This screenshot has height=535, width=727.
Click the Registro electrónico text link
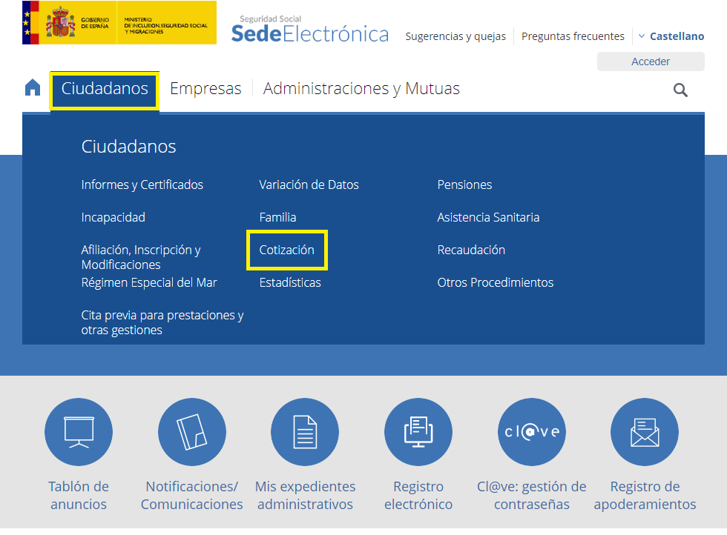click(x=418, y=495)
